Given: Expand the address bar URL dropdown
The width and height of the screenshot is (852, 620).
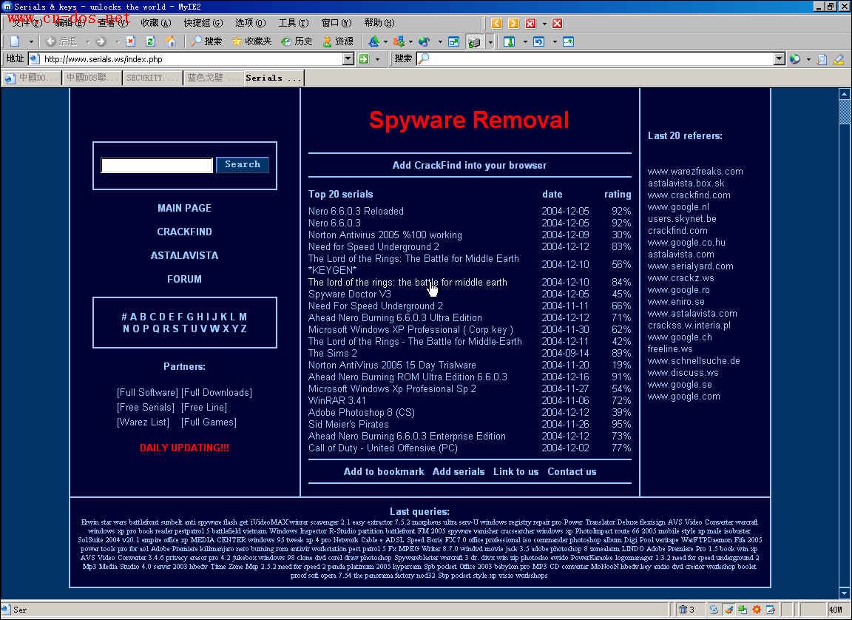Looking at the screenshot, I should click(348, 58).
